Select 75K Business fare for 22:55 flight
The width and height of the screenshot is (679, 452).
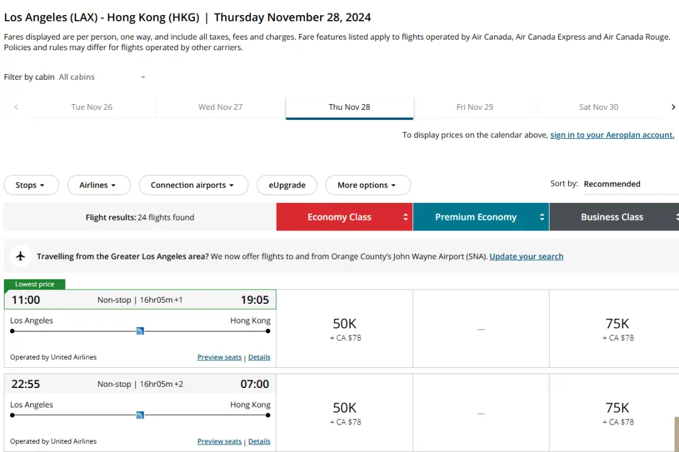(617, 413)
